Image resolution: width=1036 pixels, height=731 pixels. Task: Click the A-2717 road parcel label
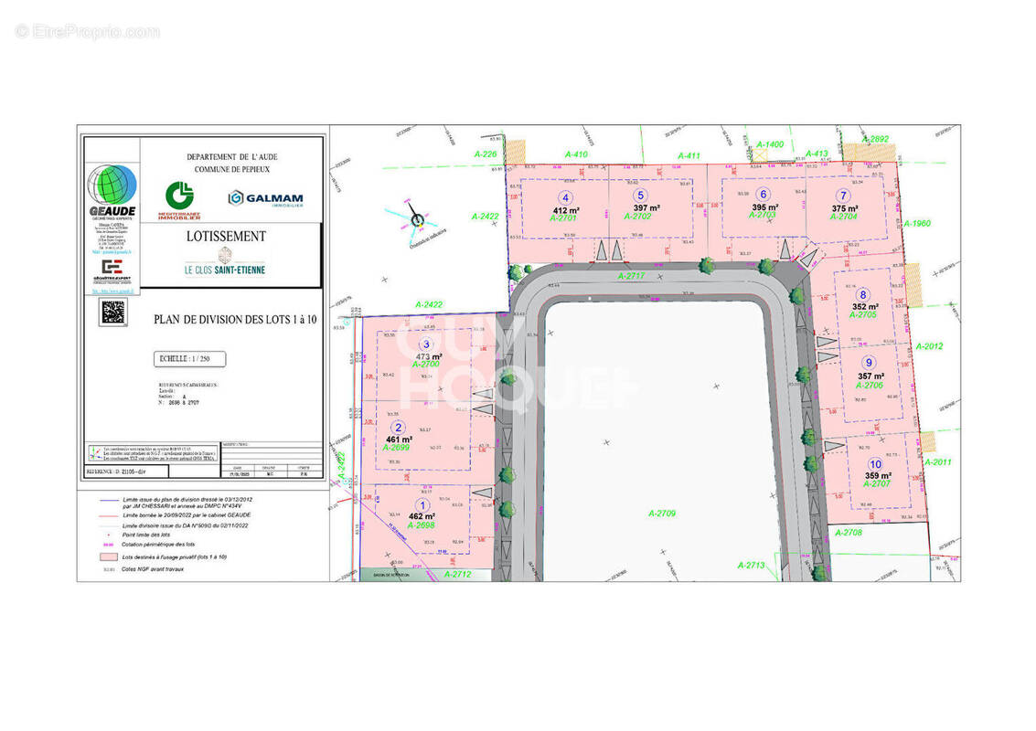coord(631,275)
